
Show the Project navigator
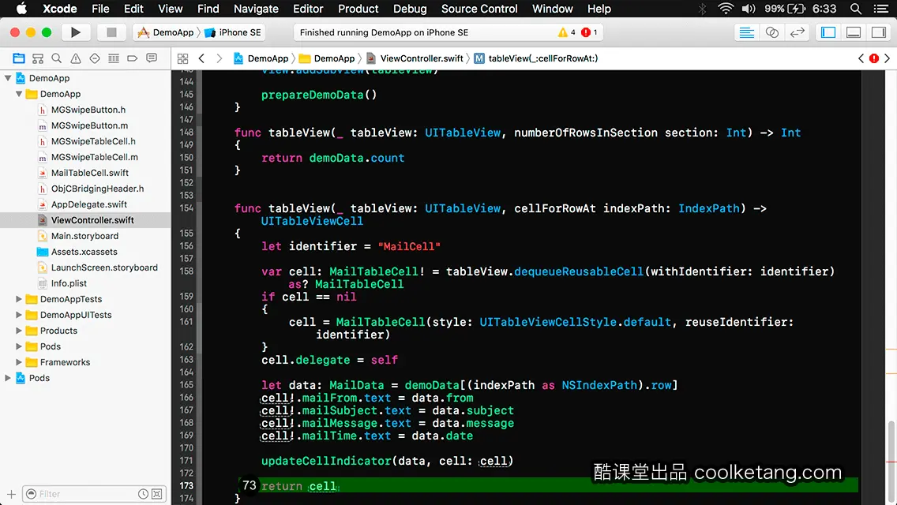(x=19, y=58)
